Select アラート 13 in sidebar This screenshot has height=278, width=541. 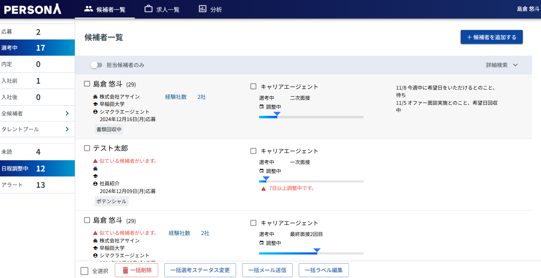click(37, 185)
